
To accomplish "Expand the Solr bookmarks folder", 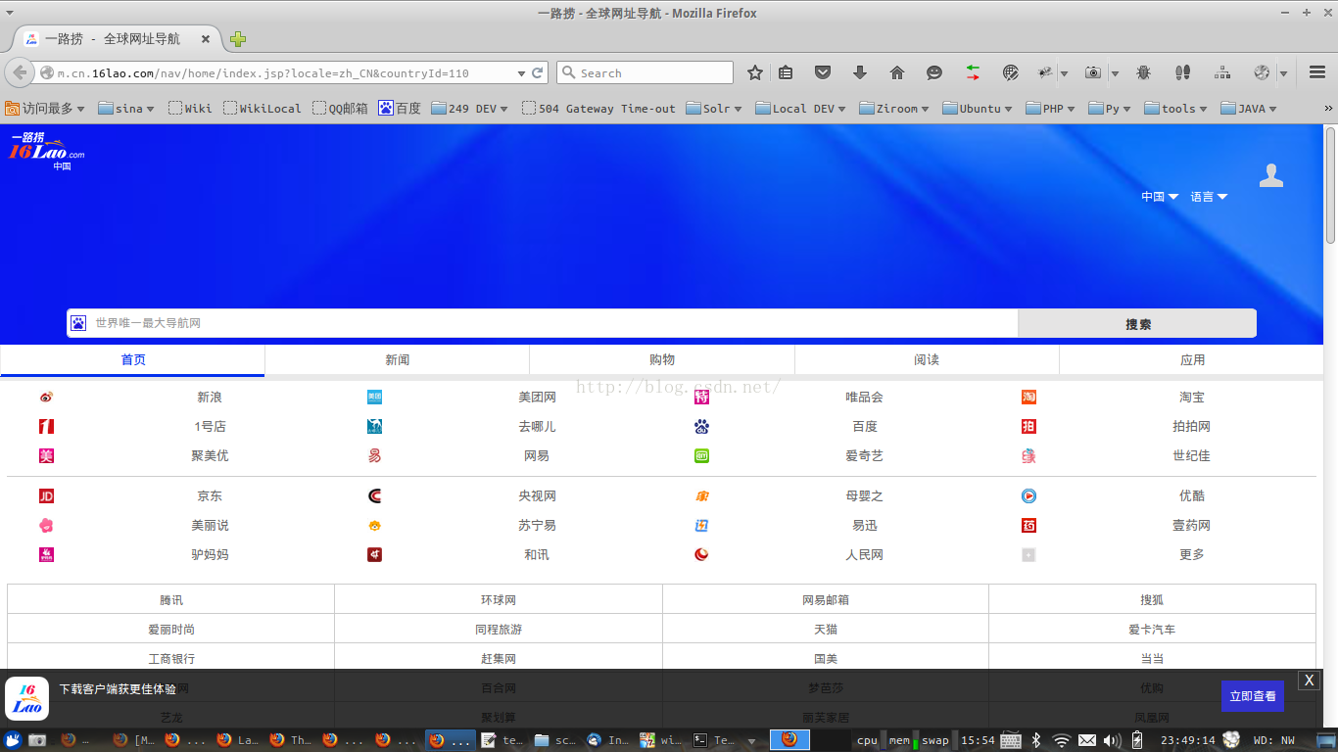I will [714, 109].
